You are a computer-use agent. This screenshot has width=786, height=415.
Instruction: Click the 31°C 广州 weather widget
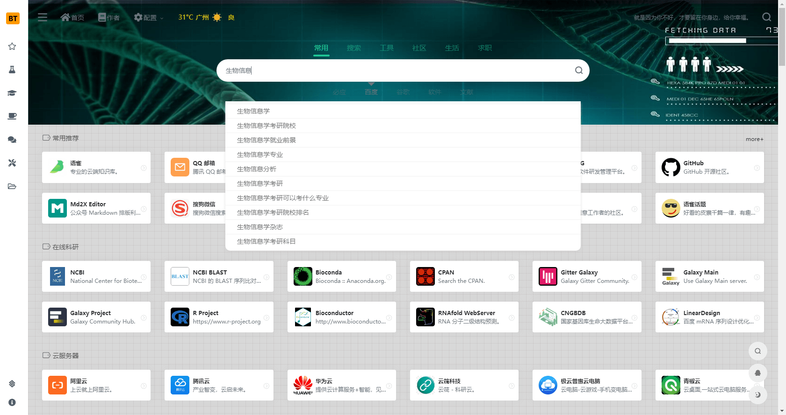coord(206,17)
